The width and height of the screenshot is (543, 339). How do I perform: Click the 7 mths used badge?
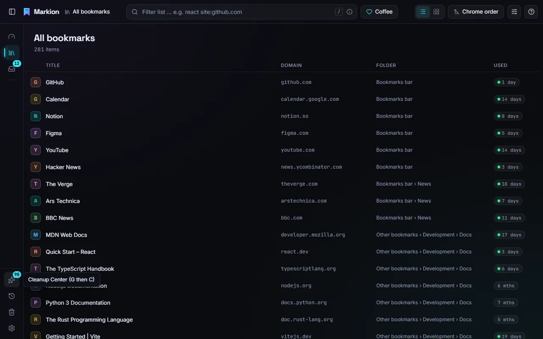[x=506, y=303]
